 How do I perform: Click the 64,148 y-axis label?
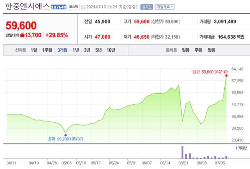[238, 69]
